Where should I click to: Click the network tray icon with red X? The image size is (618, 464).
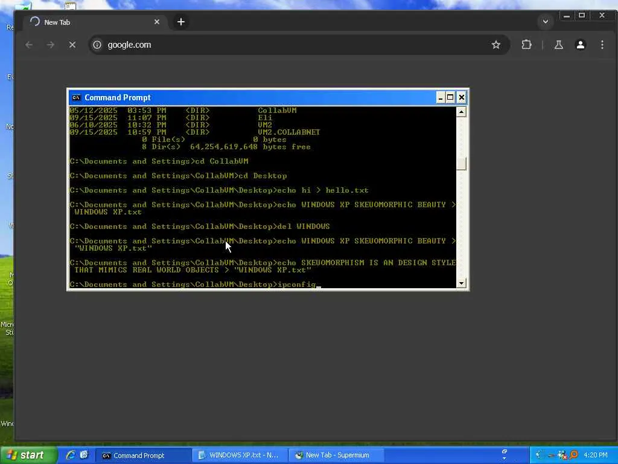pos(562,456)
